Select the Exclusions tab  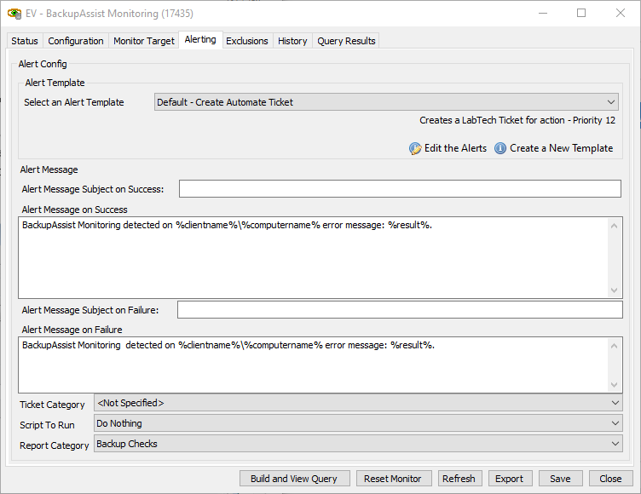(x=247, y=41)
